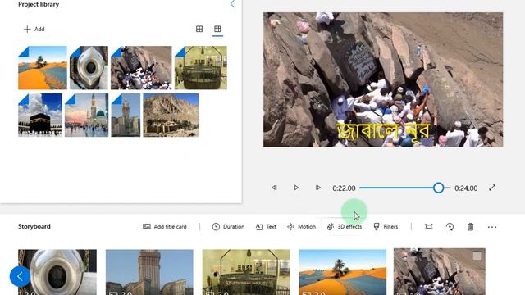Select the green dome mosque library thumbnail
This screenshot has width=525, height=295.
pos(87,115)
